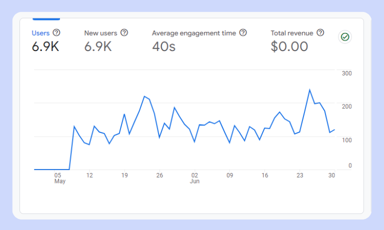384x230 pixels.
Task: Switch to the New users metric tab
Action: 100,33
